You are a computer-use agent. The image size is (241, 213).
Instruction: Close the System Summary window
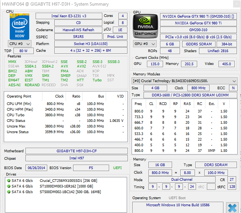pyautogui.click(x=237, y=4)
